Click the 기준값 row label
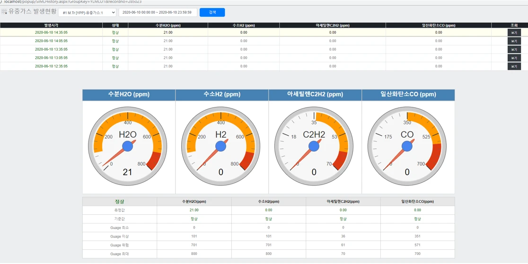The width and height of the screenshot is (528, 264). pos(120,219)
